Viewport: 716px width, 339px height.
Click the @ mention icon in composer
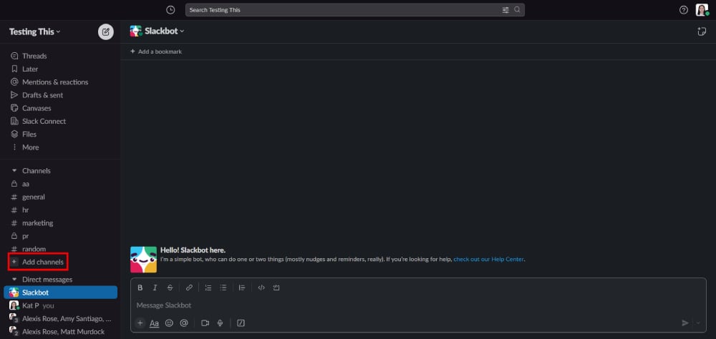[184, 323]
